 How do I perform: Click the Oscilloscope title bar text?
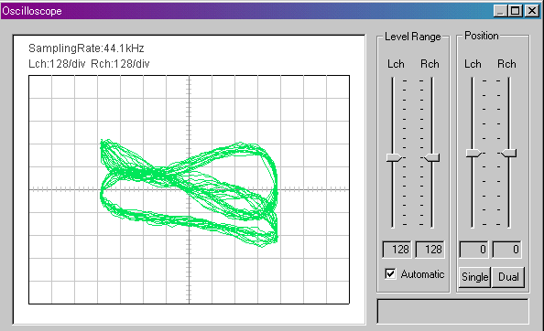[x=32, y=11]
